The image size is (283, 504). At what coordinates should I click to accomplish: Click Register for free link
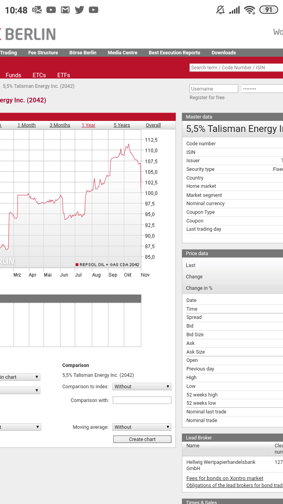[207, 98]
